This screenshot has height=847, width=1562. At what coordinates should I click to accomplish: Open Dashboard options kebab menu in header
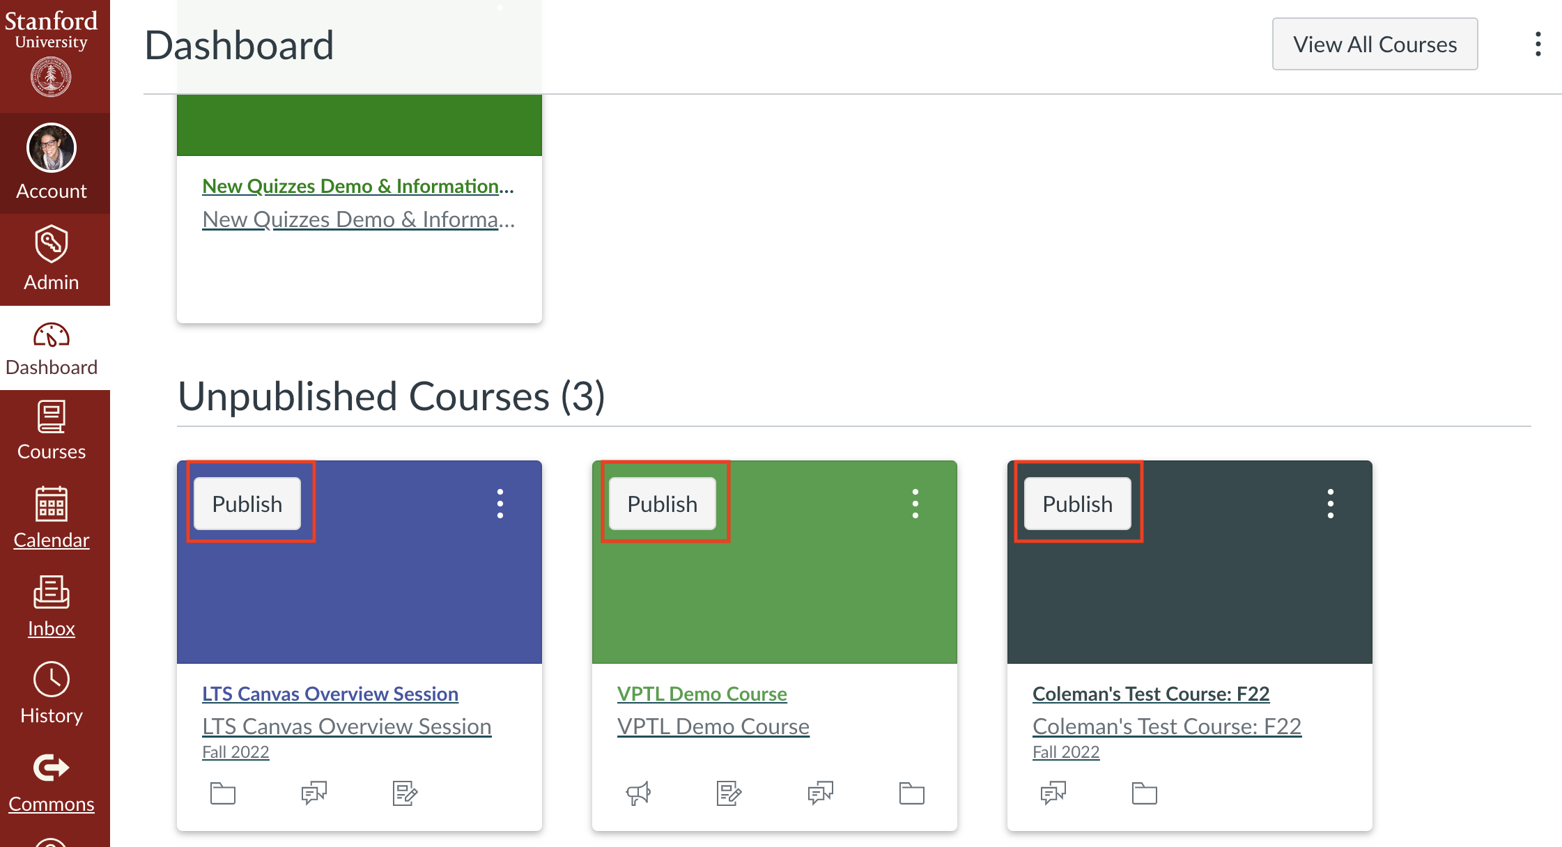pos(1538,44)
